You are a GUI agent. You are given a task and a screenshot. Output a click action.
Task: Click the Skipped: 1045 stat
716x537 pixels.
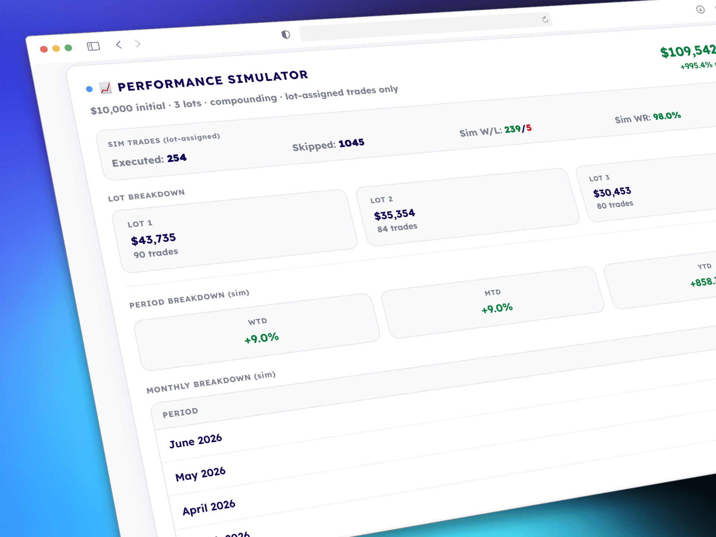point(328,145)
